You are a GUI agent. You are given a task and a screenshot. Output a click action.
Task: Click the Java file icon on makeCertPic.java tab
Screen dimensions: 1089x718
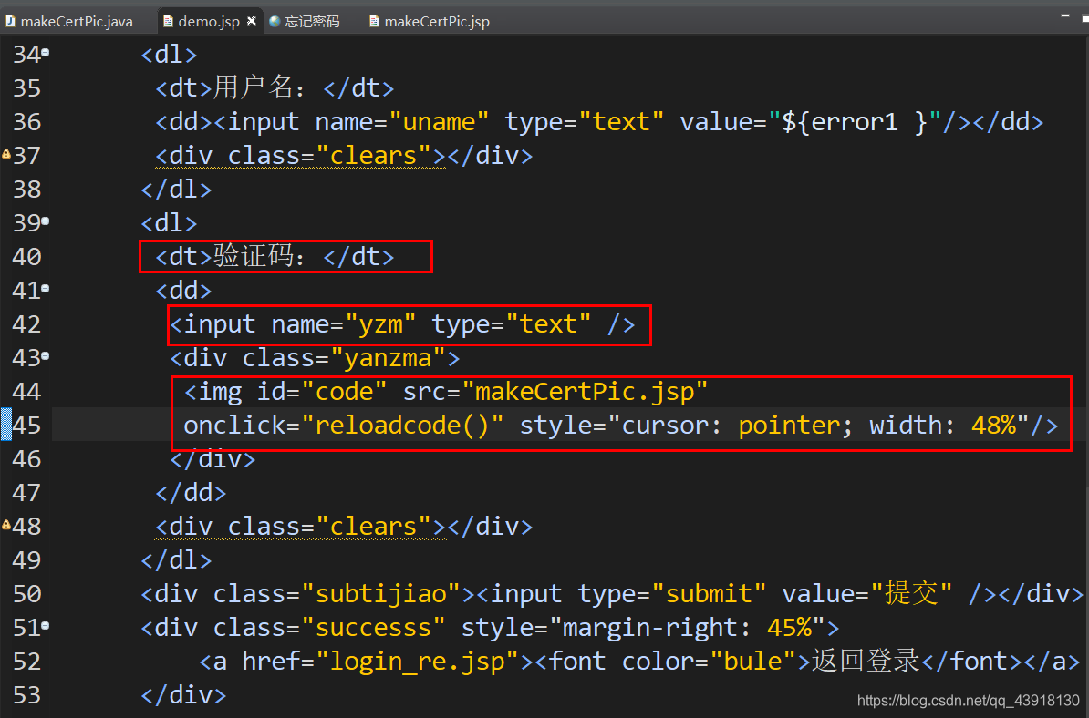[10, 22]
